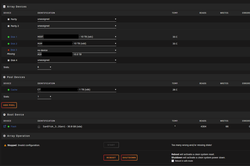250x166 pixels.
Task: Open the pool Slots dropdown showing 1
Action: tap(44, 97)
